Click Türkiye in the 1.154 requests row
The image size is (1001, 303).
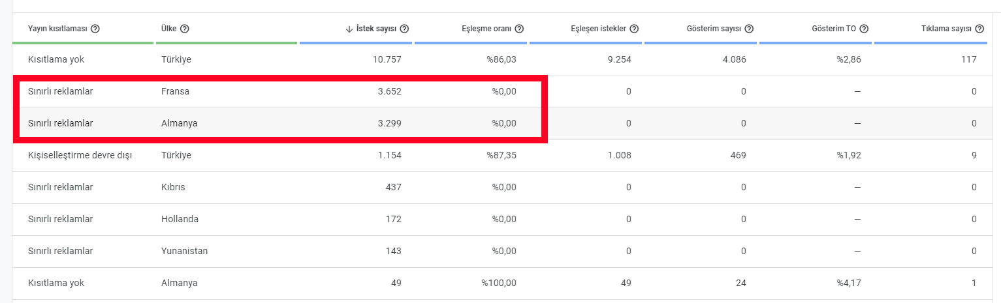pyautogui.click(x=176, y=155)
